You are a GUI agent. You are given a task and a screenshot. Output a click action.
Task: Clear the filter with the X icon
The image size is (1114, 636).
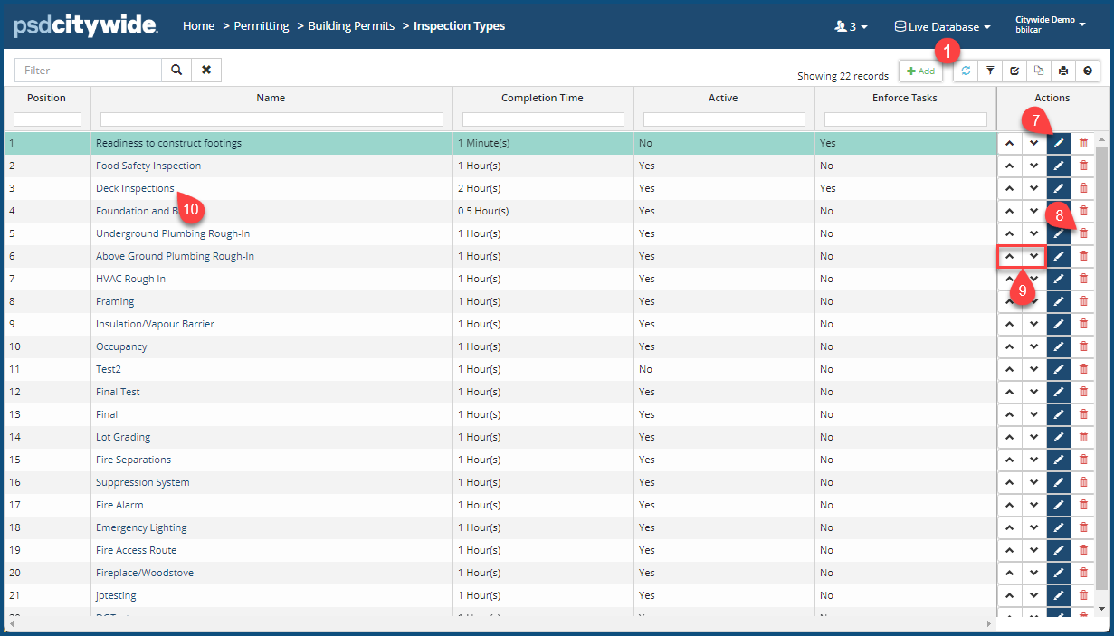pos(206,70)
